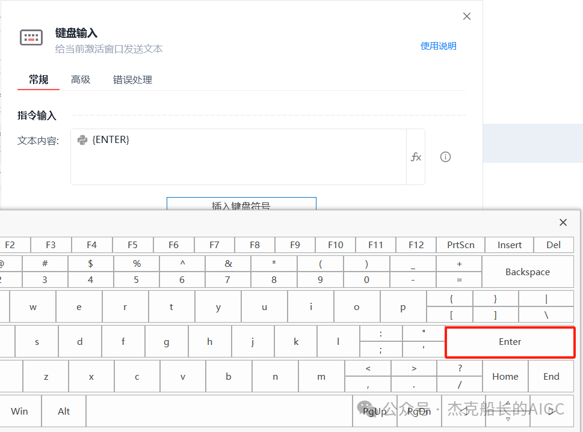This screenshot has height=432, width=583.
Task: Click the F3 key
Action: coord(51,245)
